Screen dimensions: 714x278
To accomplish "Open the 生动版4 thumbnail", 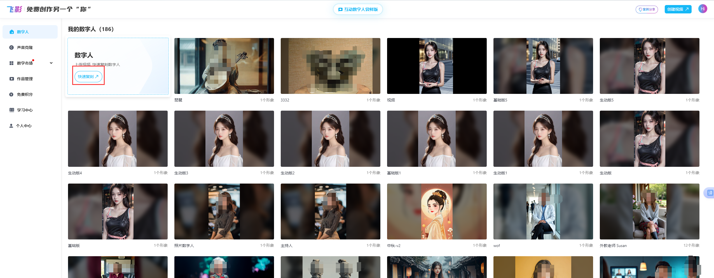I will [118, 139].
